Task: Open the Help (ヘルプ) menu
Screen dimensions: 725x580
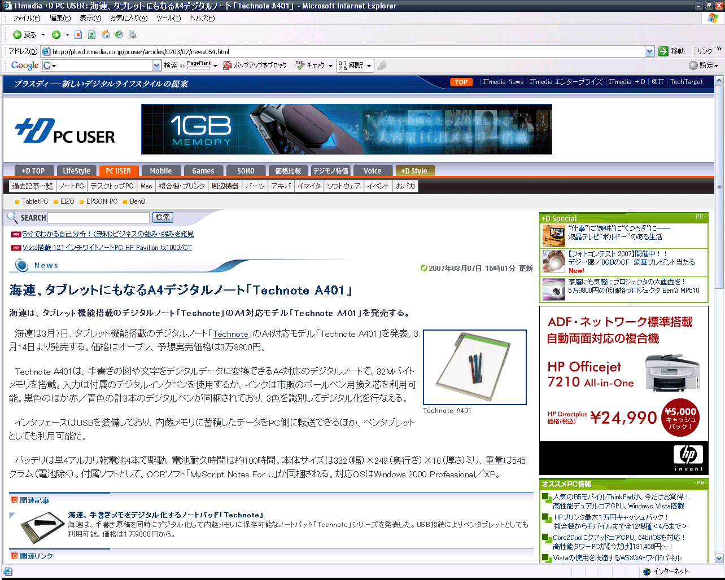Action: pyautogui.click(x=202, y=18)
